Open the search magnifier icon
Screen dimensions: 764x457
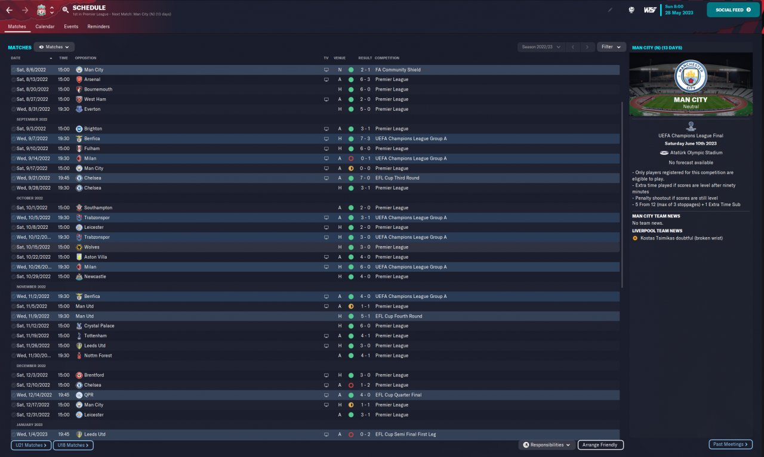click(65, 10)
